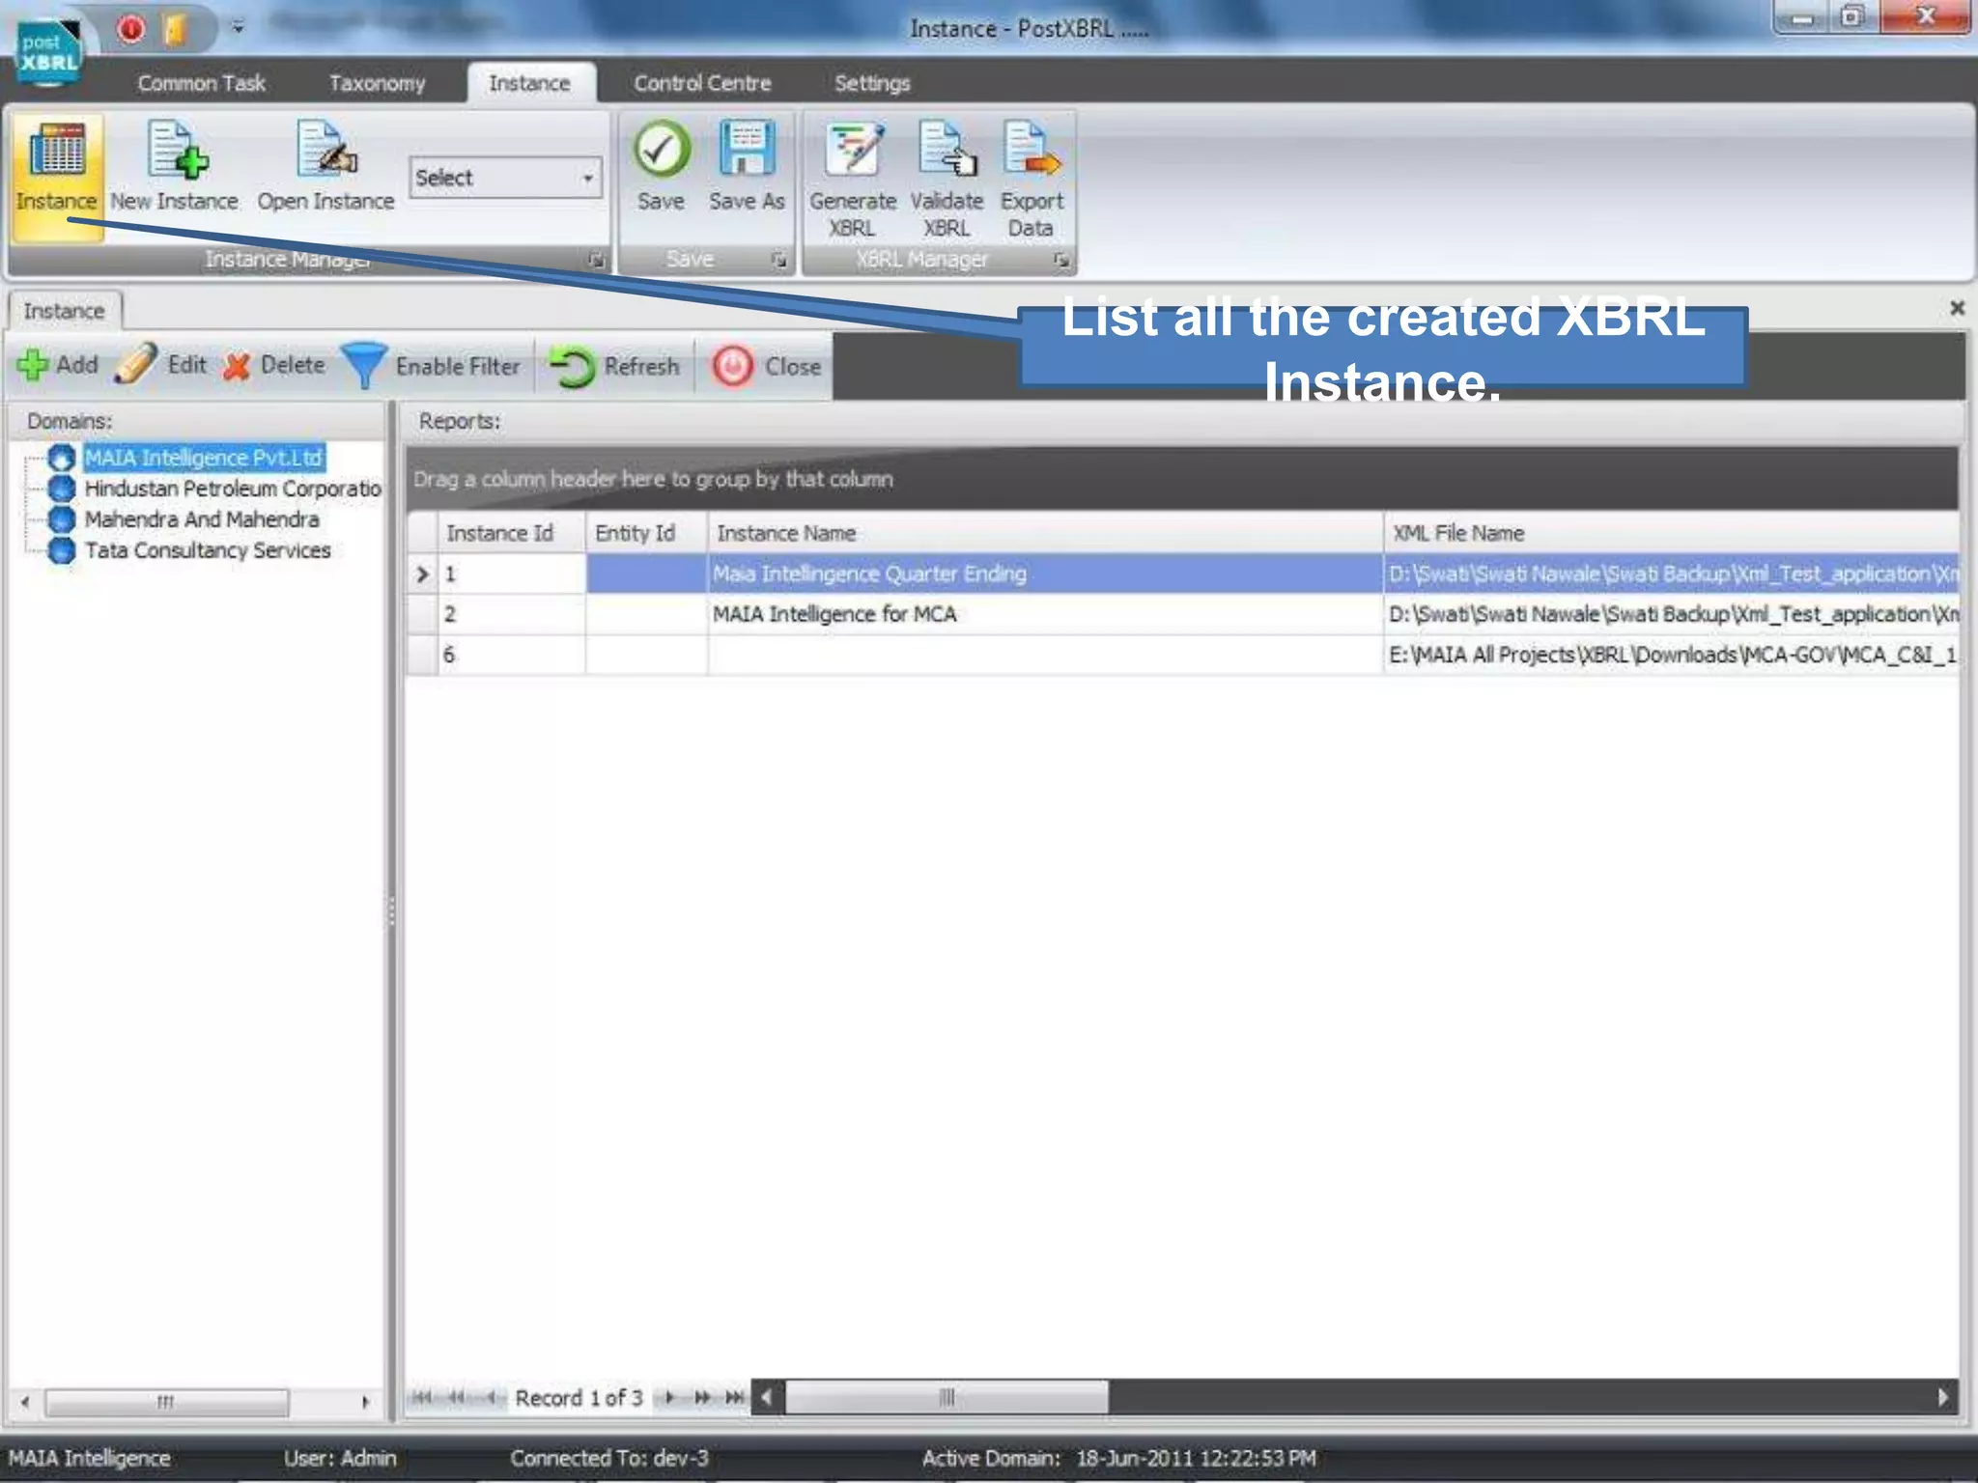Click the Add button

(x=58, y=365)
